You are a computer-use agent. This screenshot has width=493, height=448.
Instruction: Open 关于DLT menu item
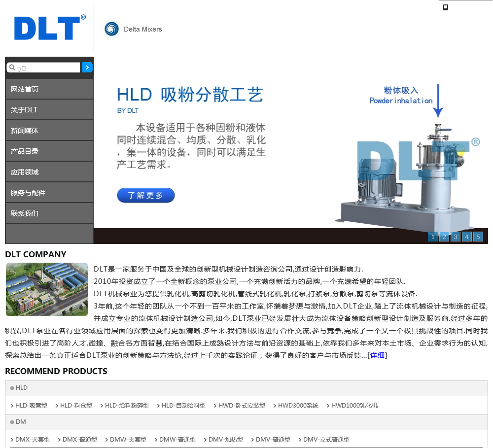point(49,110)
